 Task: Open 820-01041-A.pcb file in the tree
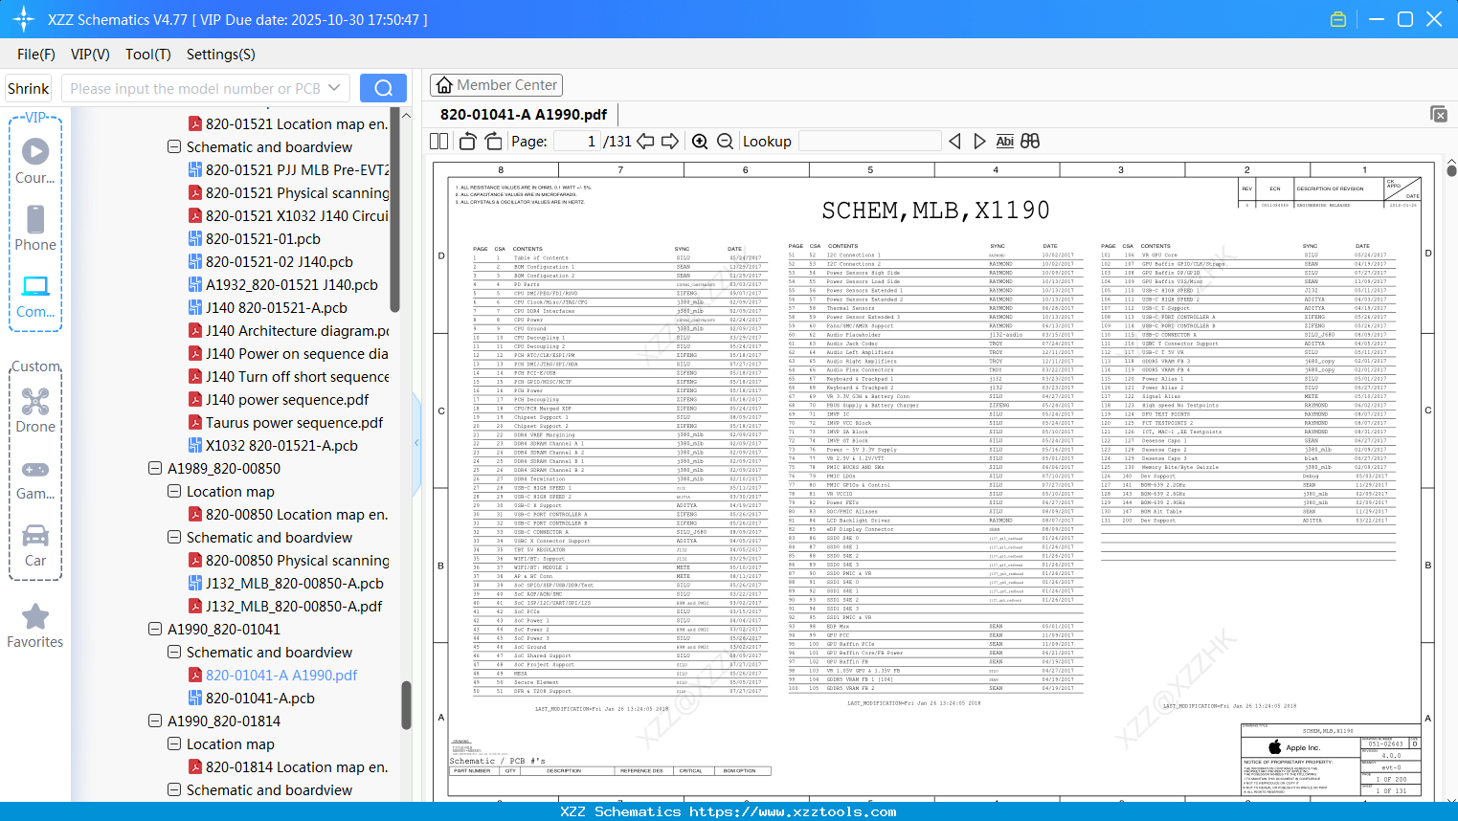tap(260, 699)
